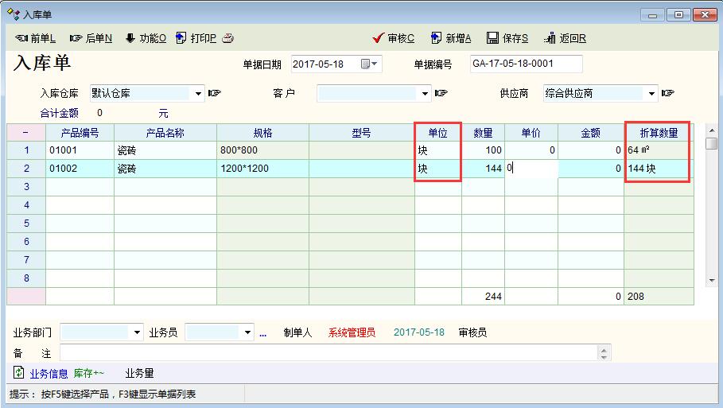Open the 供应商 supplier dropdown
723x408 pixels.
click(652, 94)
